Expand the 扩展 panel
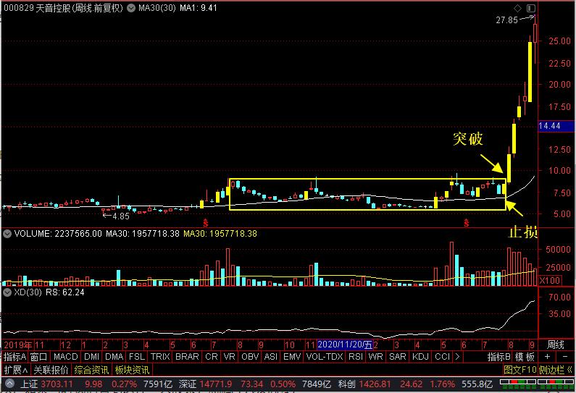The height and width of the screenshot is (393, 576). 16,370
